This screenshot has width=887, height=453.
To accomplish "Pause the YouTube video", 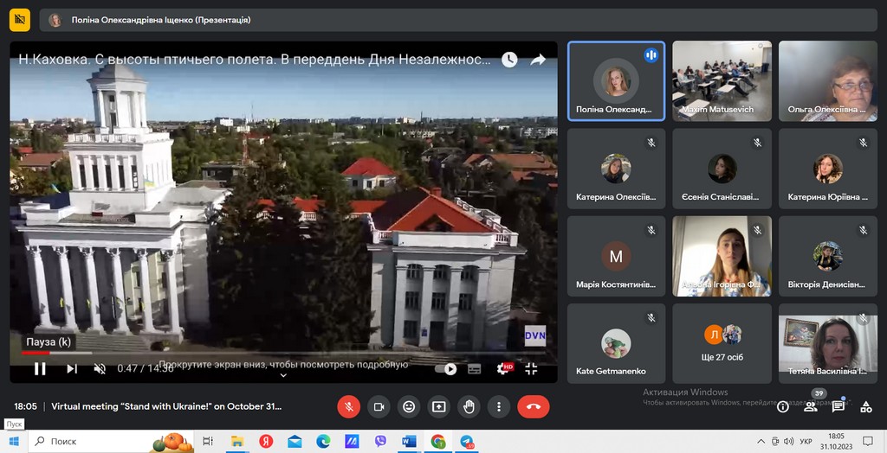I will click(x=40, y=368).
